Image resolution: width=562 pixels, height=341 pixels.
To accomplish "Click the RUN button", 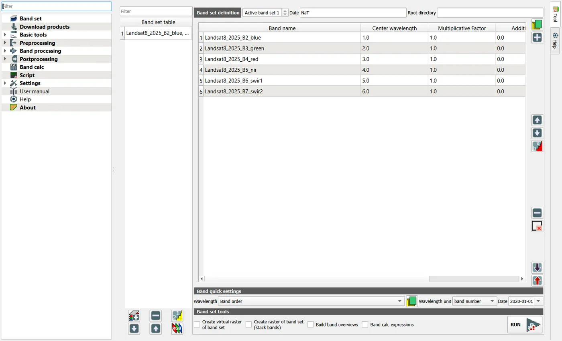I will click(525, 325).
